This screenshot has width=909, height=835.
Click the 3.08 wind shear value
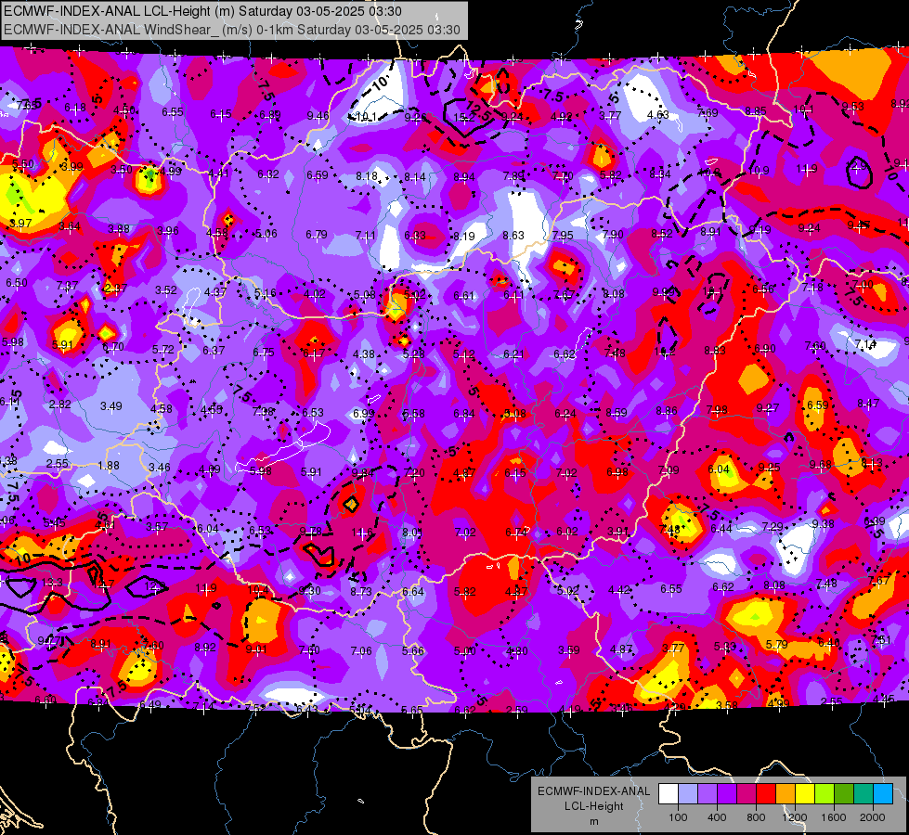click(514, 413)
